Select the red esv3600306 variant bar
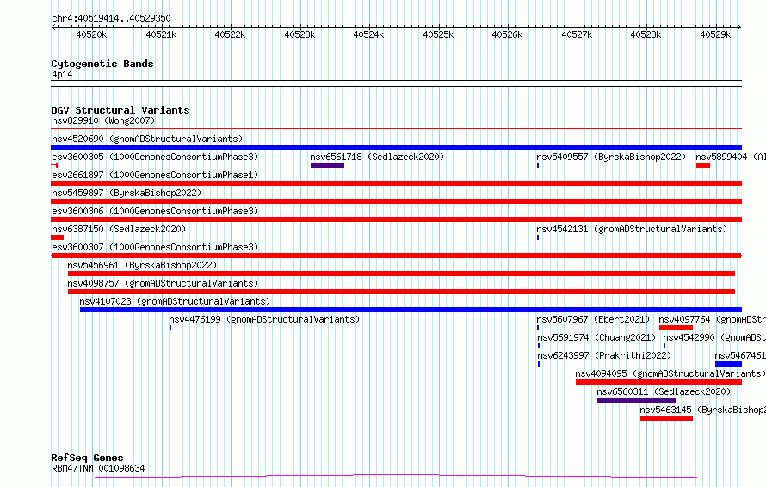This screenshot has height=487, width=766. point(396,219)
